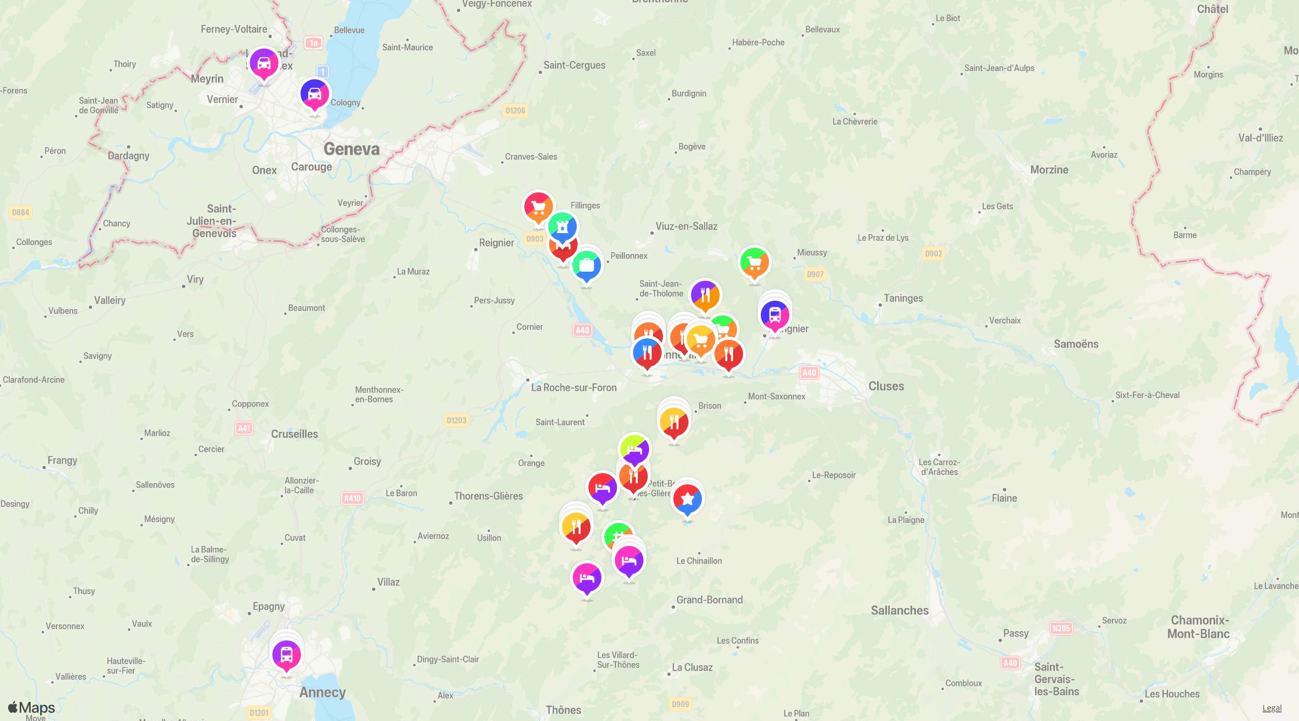Click the Cluses town label
The width and height of the screenshot is (1299, 721).
885,386
